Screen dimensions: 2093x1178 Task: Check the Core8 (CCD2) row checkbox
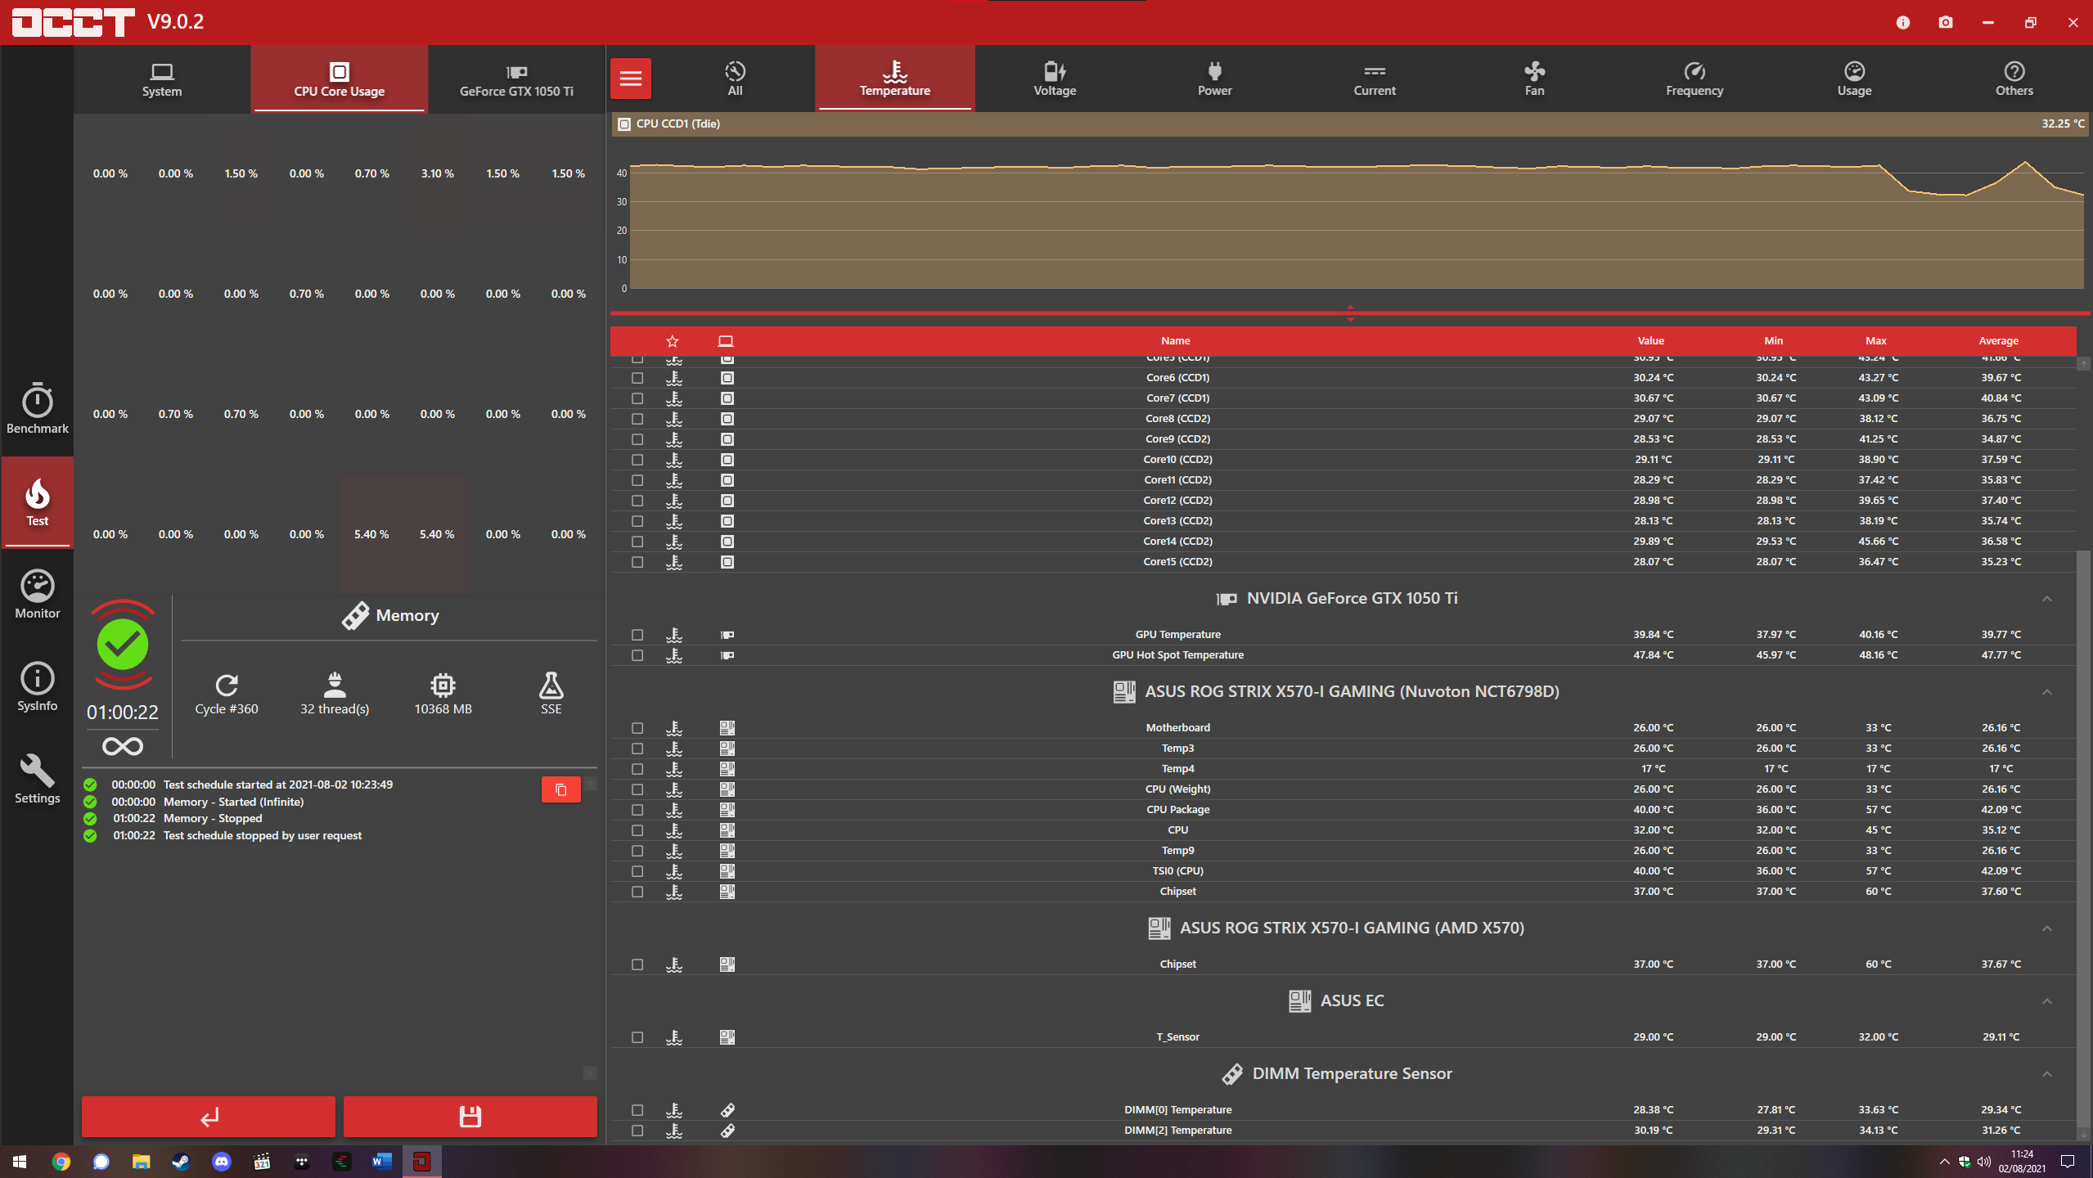pos(637,419)
